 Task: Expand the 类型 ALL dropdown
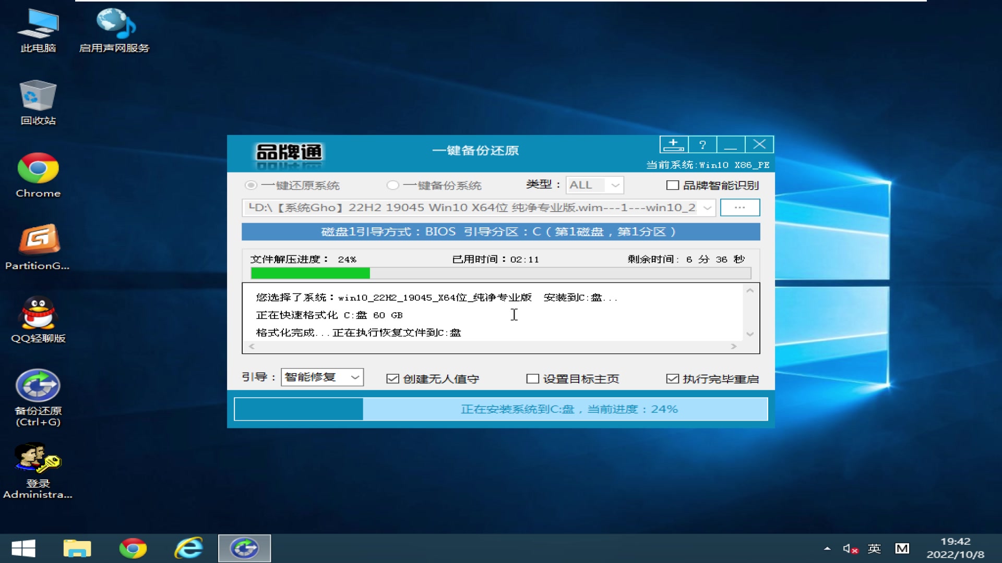point(615,185)
